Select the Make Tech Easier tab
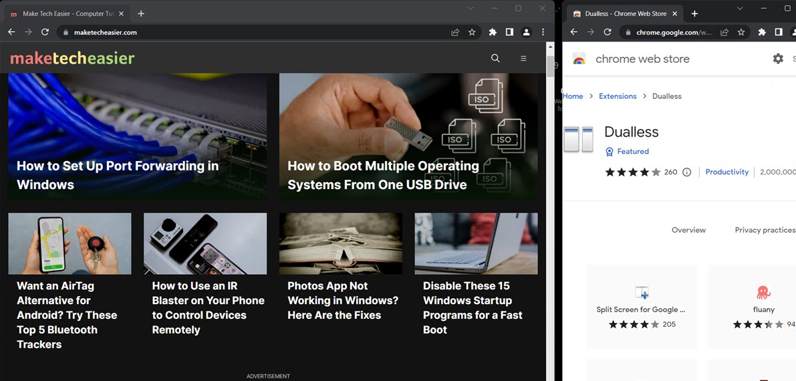796x381 pixels. 67,14
